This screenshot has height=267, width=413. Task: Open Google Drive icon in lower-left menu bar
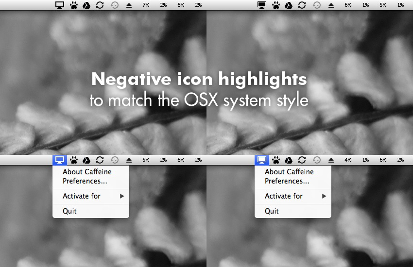click(x=86, y=160)
